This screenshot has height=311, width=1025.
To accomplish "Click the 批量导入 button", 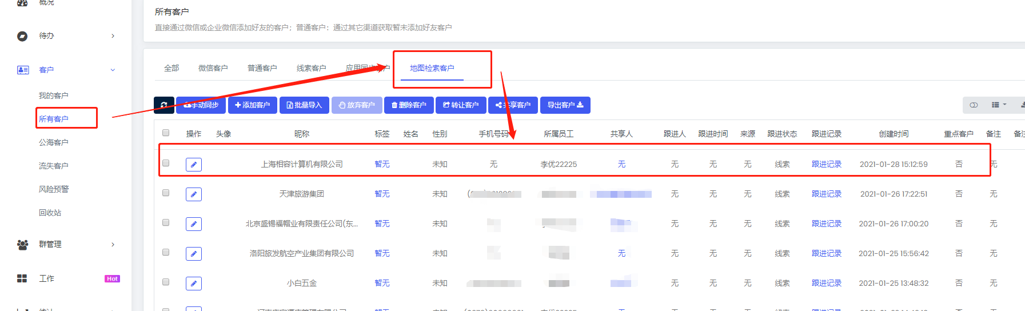I will [304, 105].
